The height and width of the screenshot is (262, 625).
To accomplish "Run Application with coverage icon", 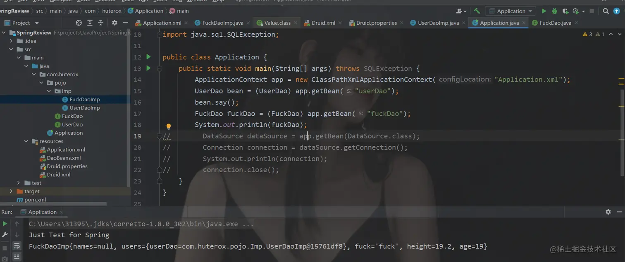I will click(x=565, y=11).
